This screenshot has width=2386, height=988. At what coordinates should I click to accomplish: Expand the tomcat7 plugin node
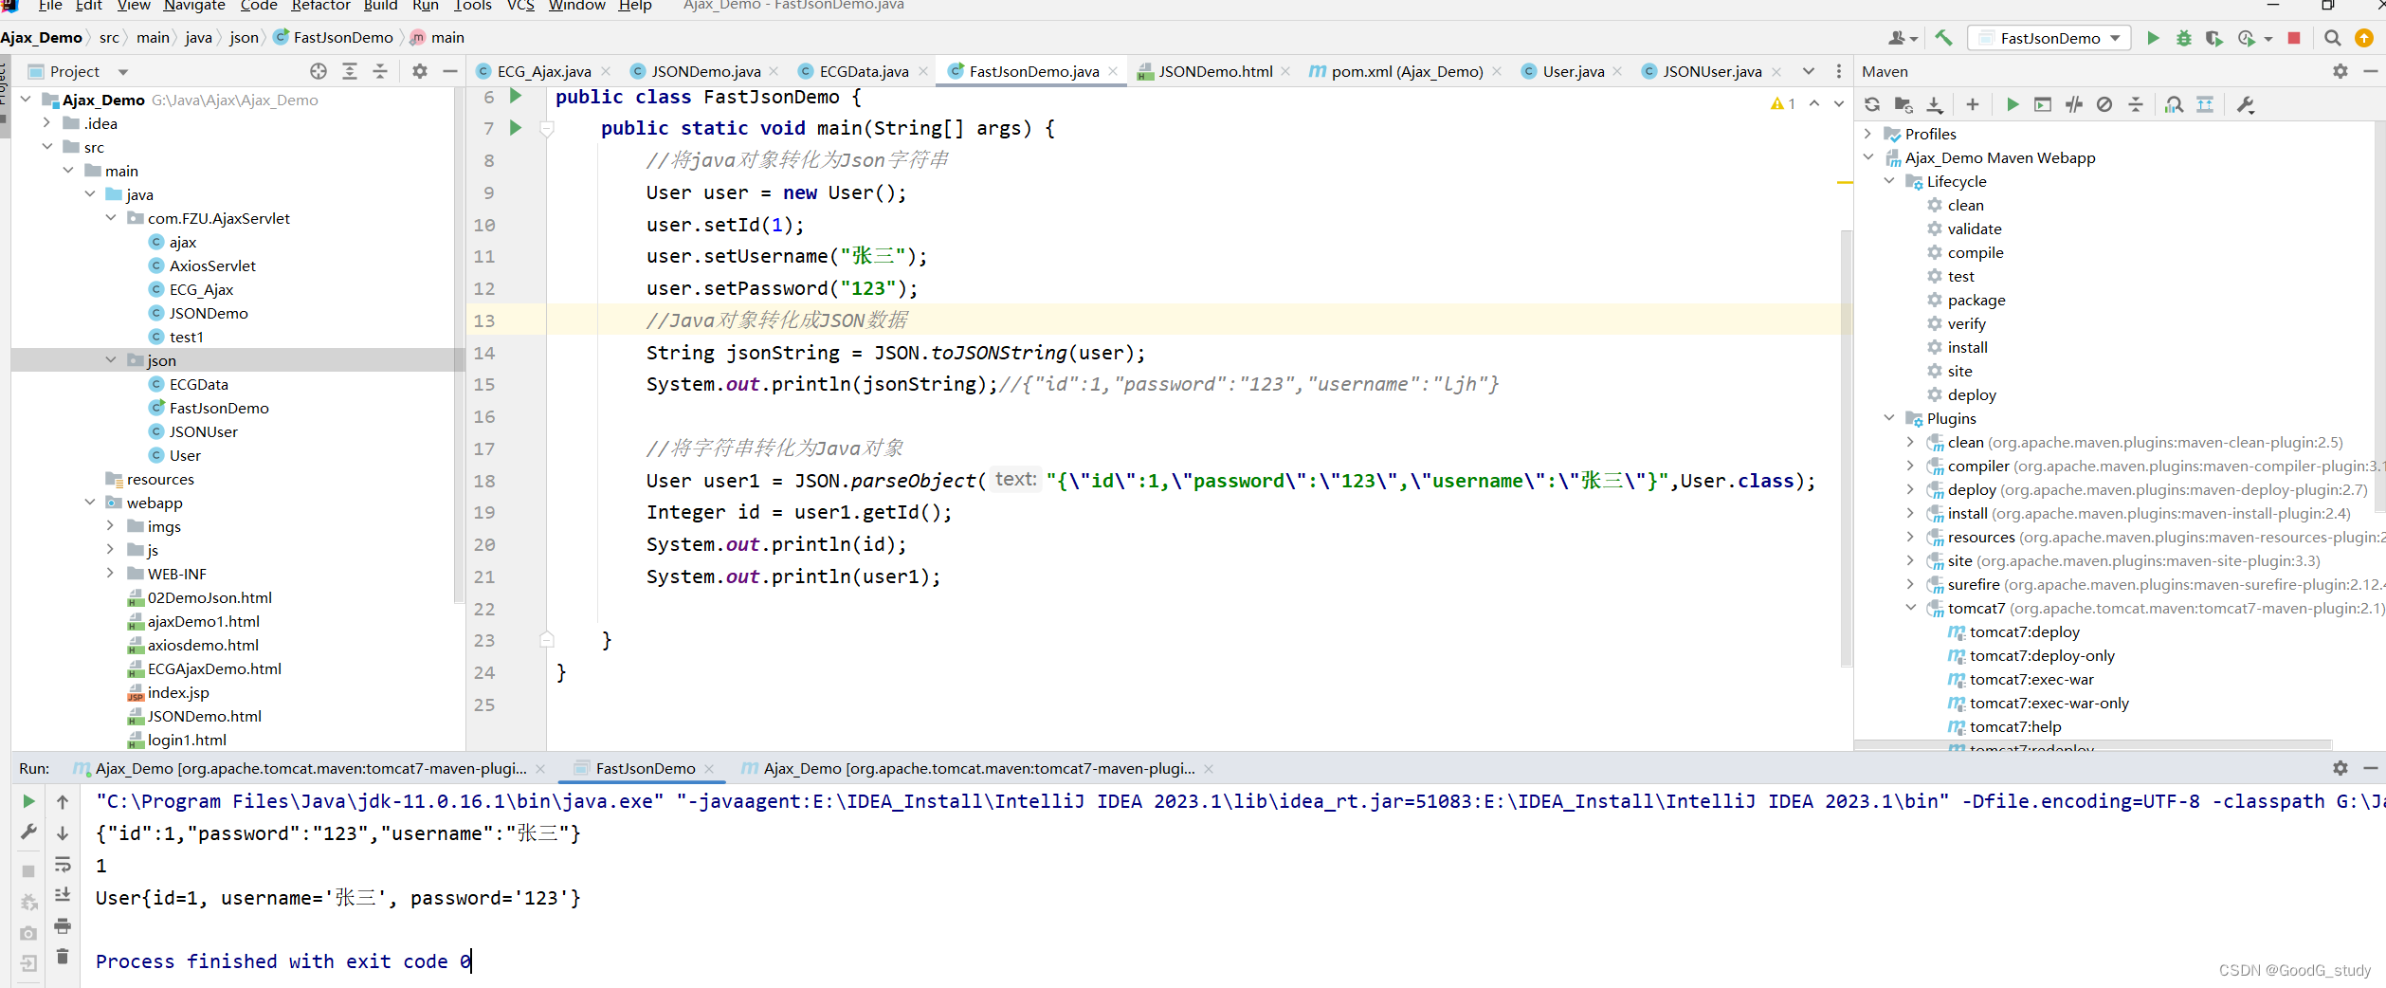(x=1910, y=608)
